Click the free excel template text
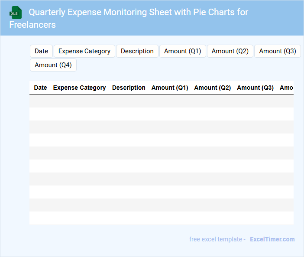The image size is (304, 257). coord(217,239)
